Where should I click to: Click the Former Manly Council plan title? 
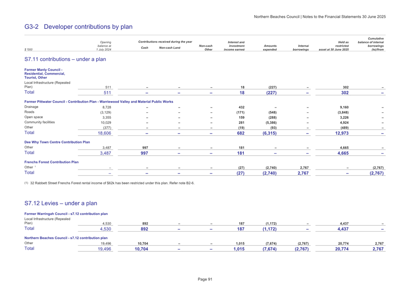point(44,73)
